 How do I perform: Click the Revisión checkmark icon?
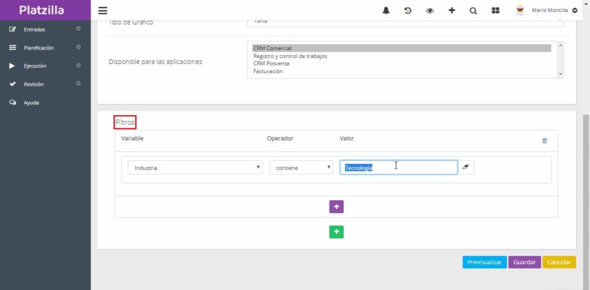13,84
